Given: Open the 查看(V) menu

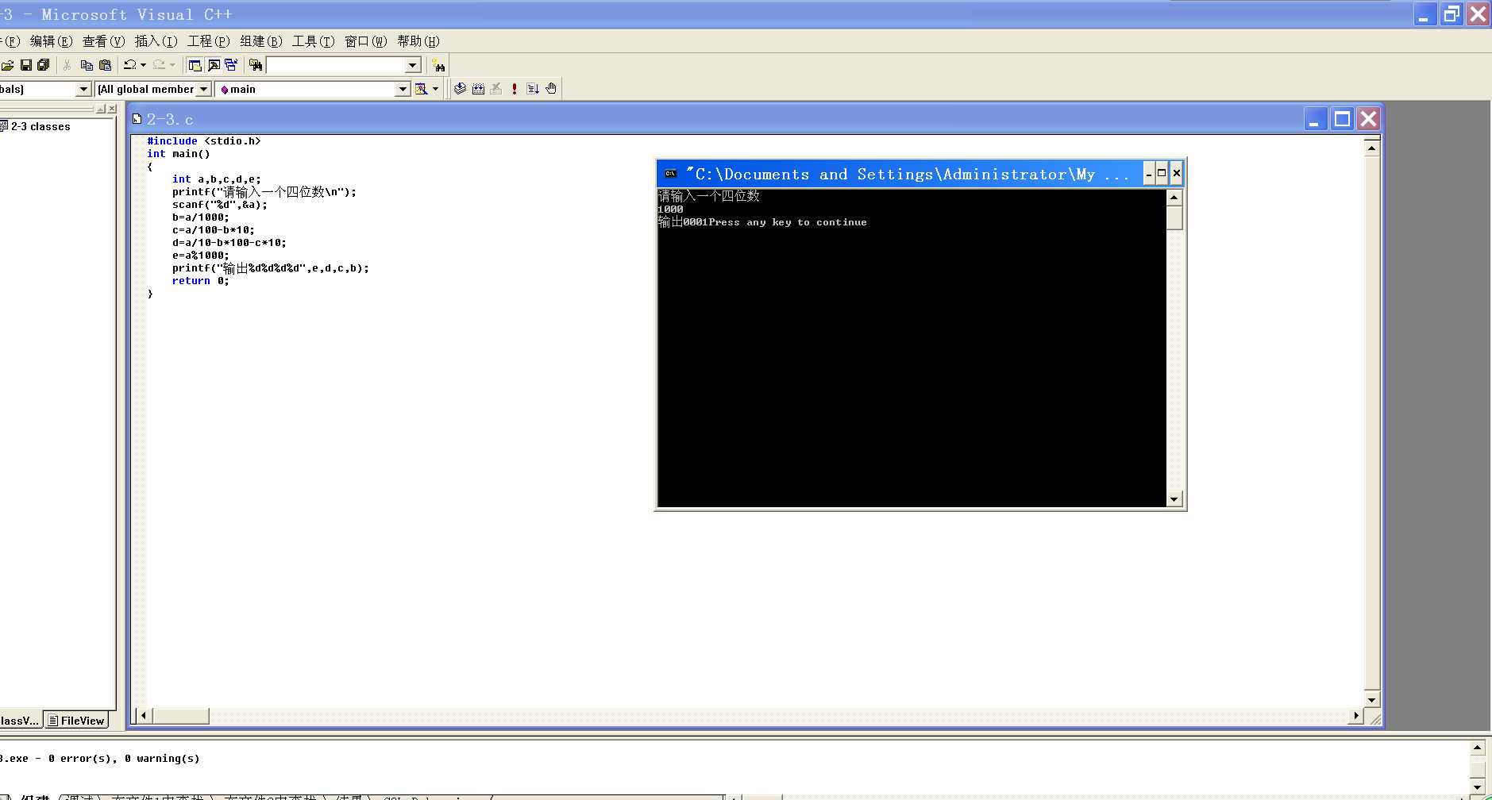Looking at the screenshot, I should [103, 41].
